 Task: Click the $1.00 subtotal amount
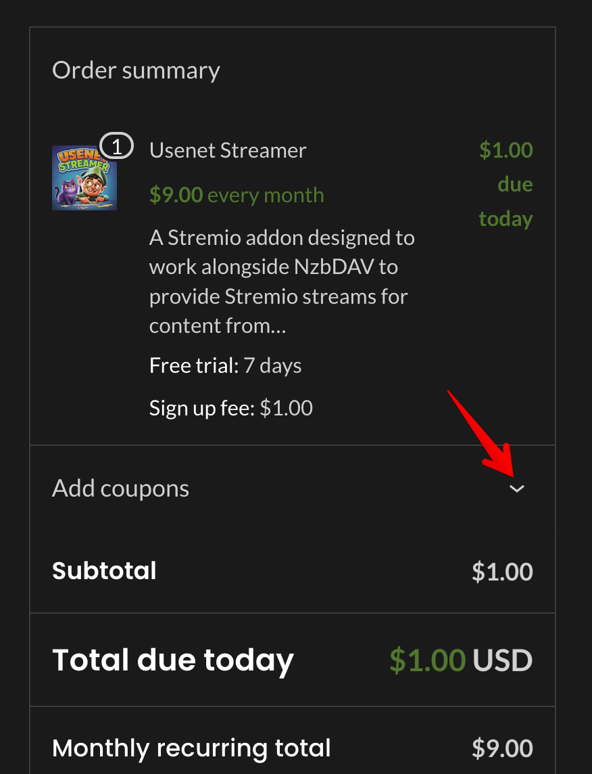502,571
